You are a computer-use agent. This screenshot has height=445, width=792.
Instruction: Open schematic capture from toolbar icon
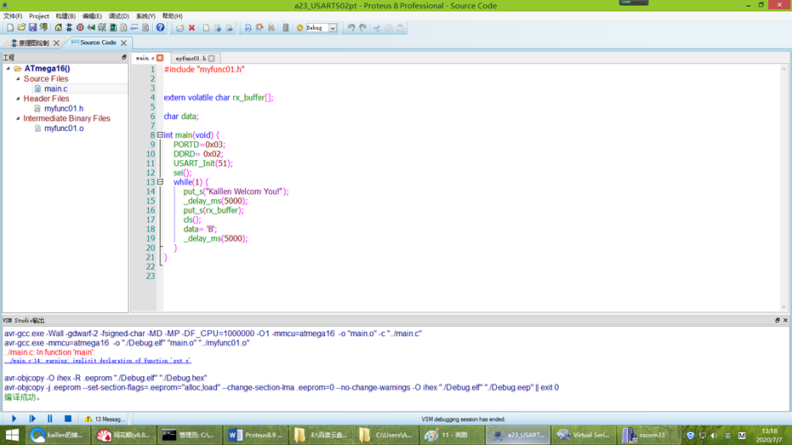[x=69, y=28]
